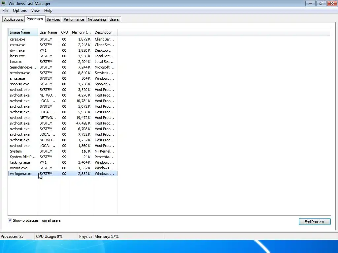Screen dimensions: 338x253
Task: Click the CPU Usage: 0% status entry
Action: click(49, 237)
